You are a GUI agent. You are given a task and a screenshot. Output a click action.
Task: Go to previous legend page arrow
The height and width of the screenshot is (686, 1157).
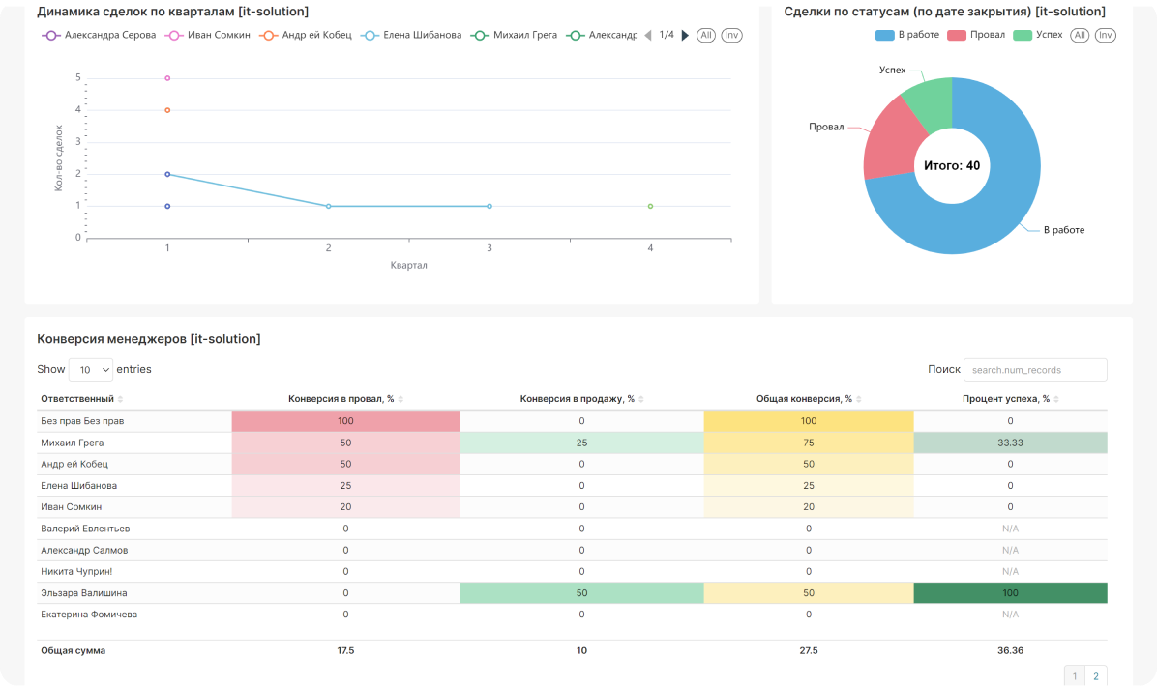tap(648, 36)
